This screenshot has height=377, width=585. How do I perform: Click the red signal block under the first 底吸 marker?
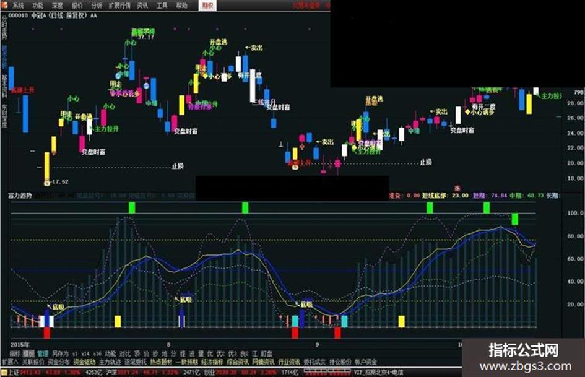click(46, 332)
